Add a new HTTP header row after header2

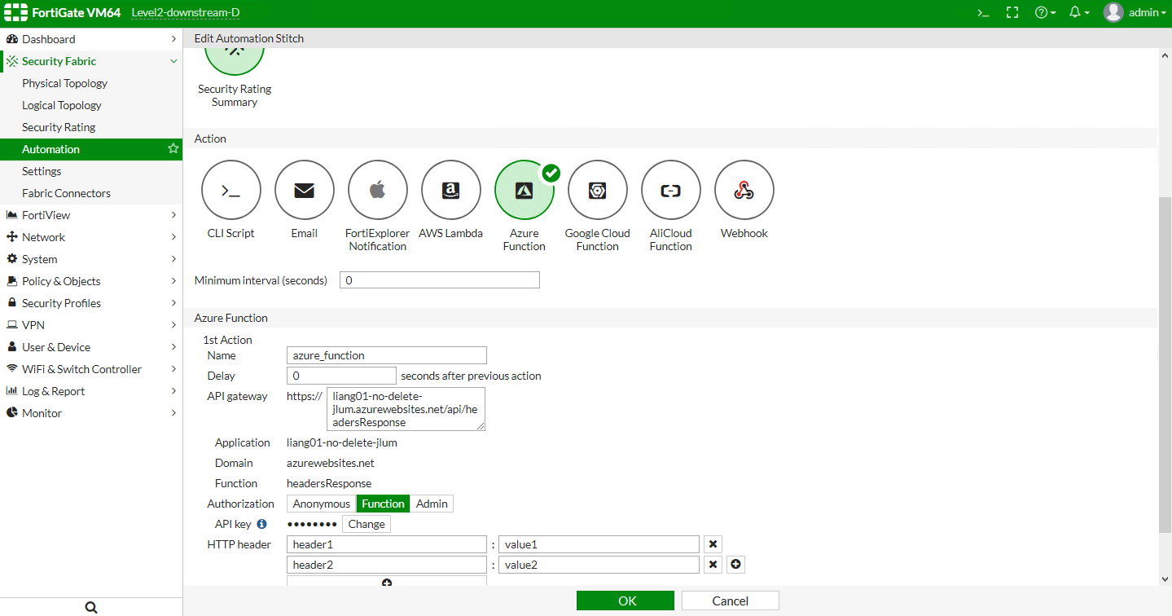click(735, 565)
